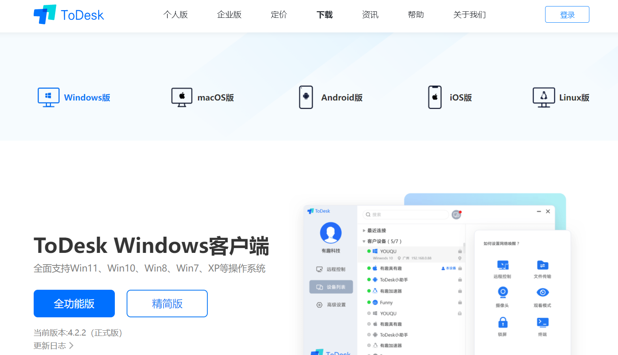Click the 有趣科技 avatar in the preview
618x355 pixels.
(331, 233)
